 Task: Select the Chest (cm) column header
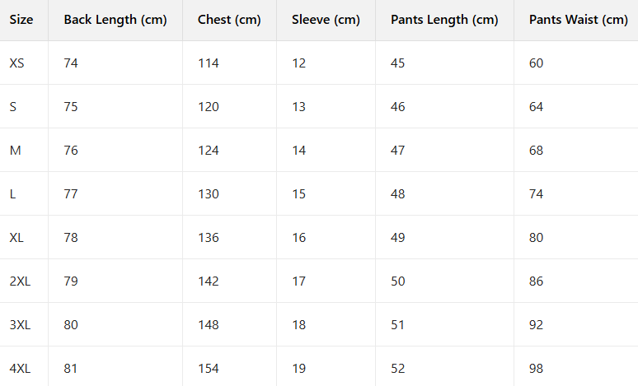pos(229,20)
